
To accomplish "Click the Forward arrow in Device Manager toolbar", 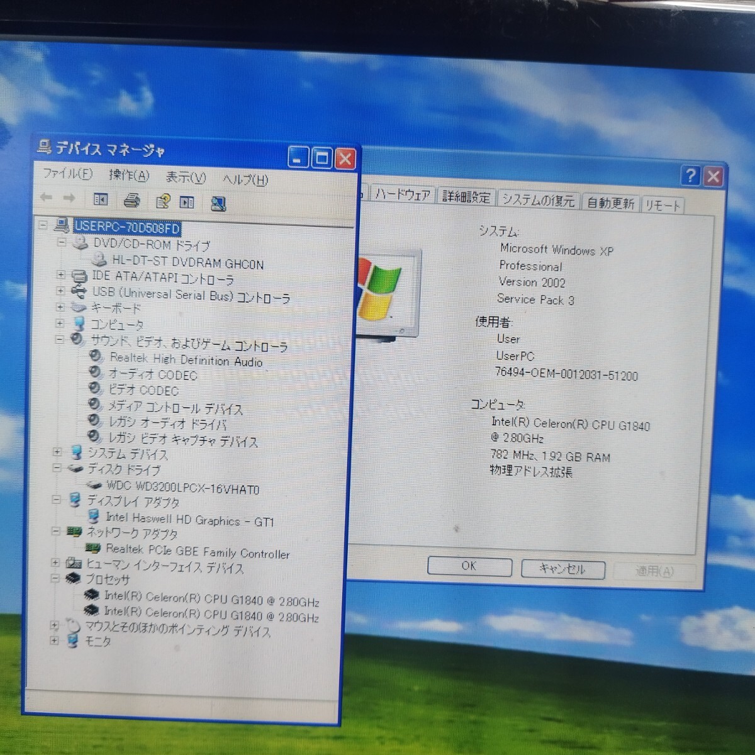I will coord(69,198).
